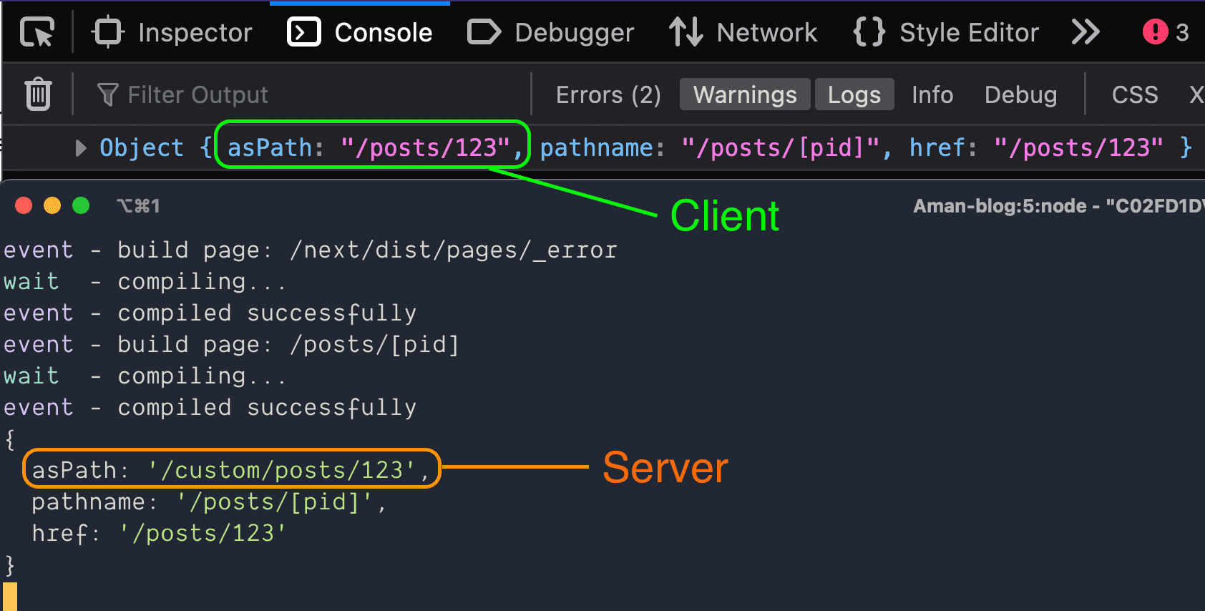Screen dimensions: 1205x611
Task: Show more devtools tabs via chevrons
Action: (1086, 32)
